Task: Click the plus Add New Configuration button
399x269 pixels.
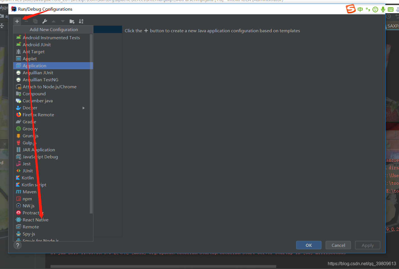Action: coord(17,21)
